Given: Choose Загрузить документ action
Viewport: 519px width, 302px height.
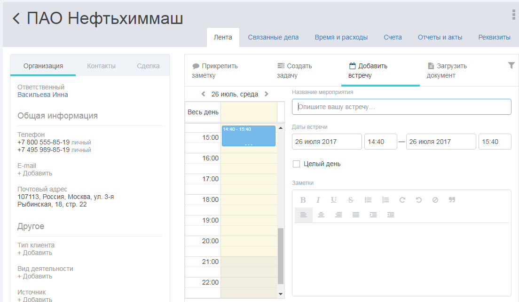Looking at the screenshot, I should pos(447,71).
